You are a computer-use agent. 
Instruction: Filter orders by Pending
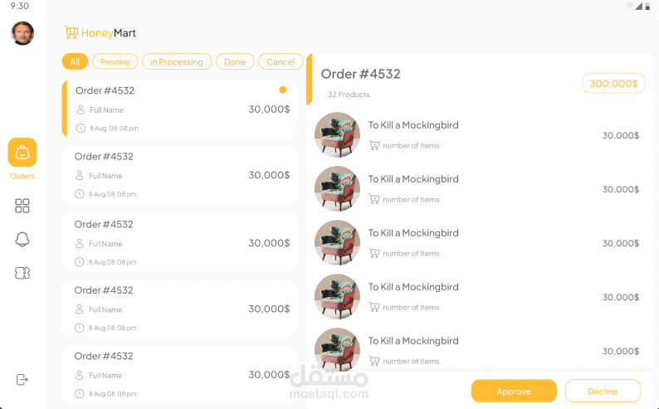[x=115, y=61]
